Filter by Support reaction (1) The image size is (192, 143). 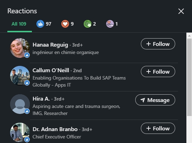(112, 24)
